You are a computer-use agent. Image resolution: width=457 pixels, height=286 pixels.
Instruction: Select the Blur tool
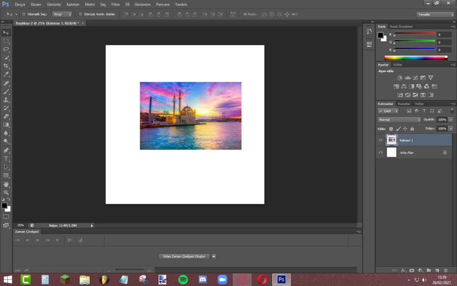6,133
